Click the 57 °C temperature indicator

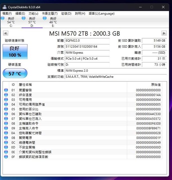click(x=15, y=74)
